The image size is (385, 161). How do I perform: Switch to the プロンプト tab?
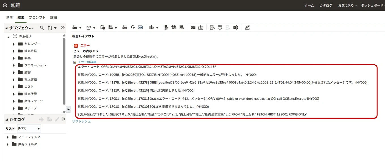pos(37,18)
